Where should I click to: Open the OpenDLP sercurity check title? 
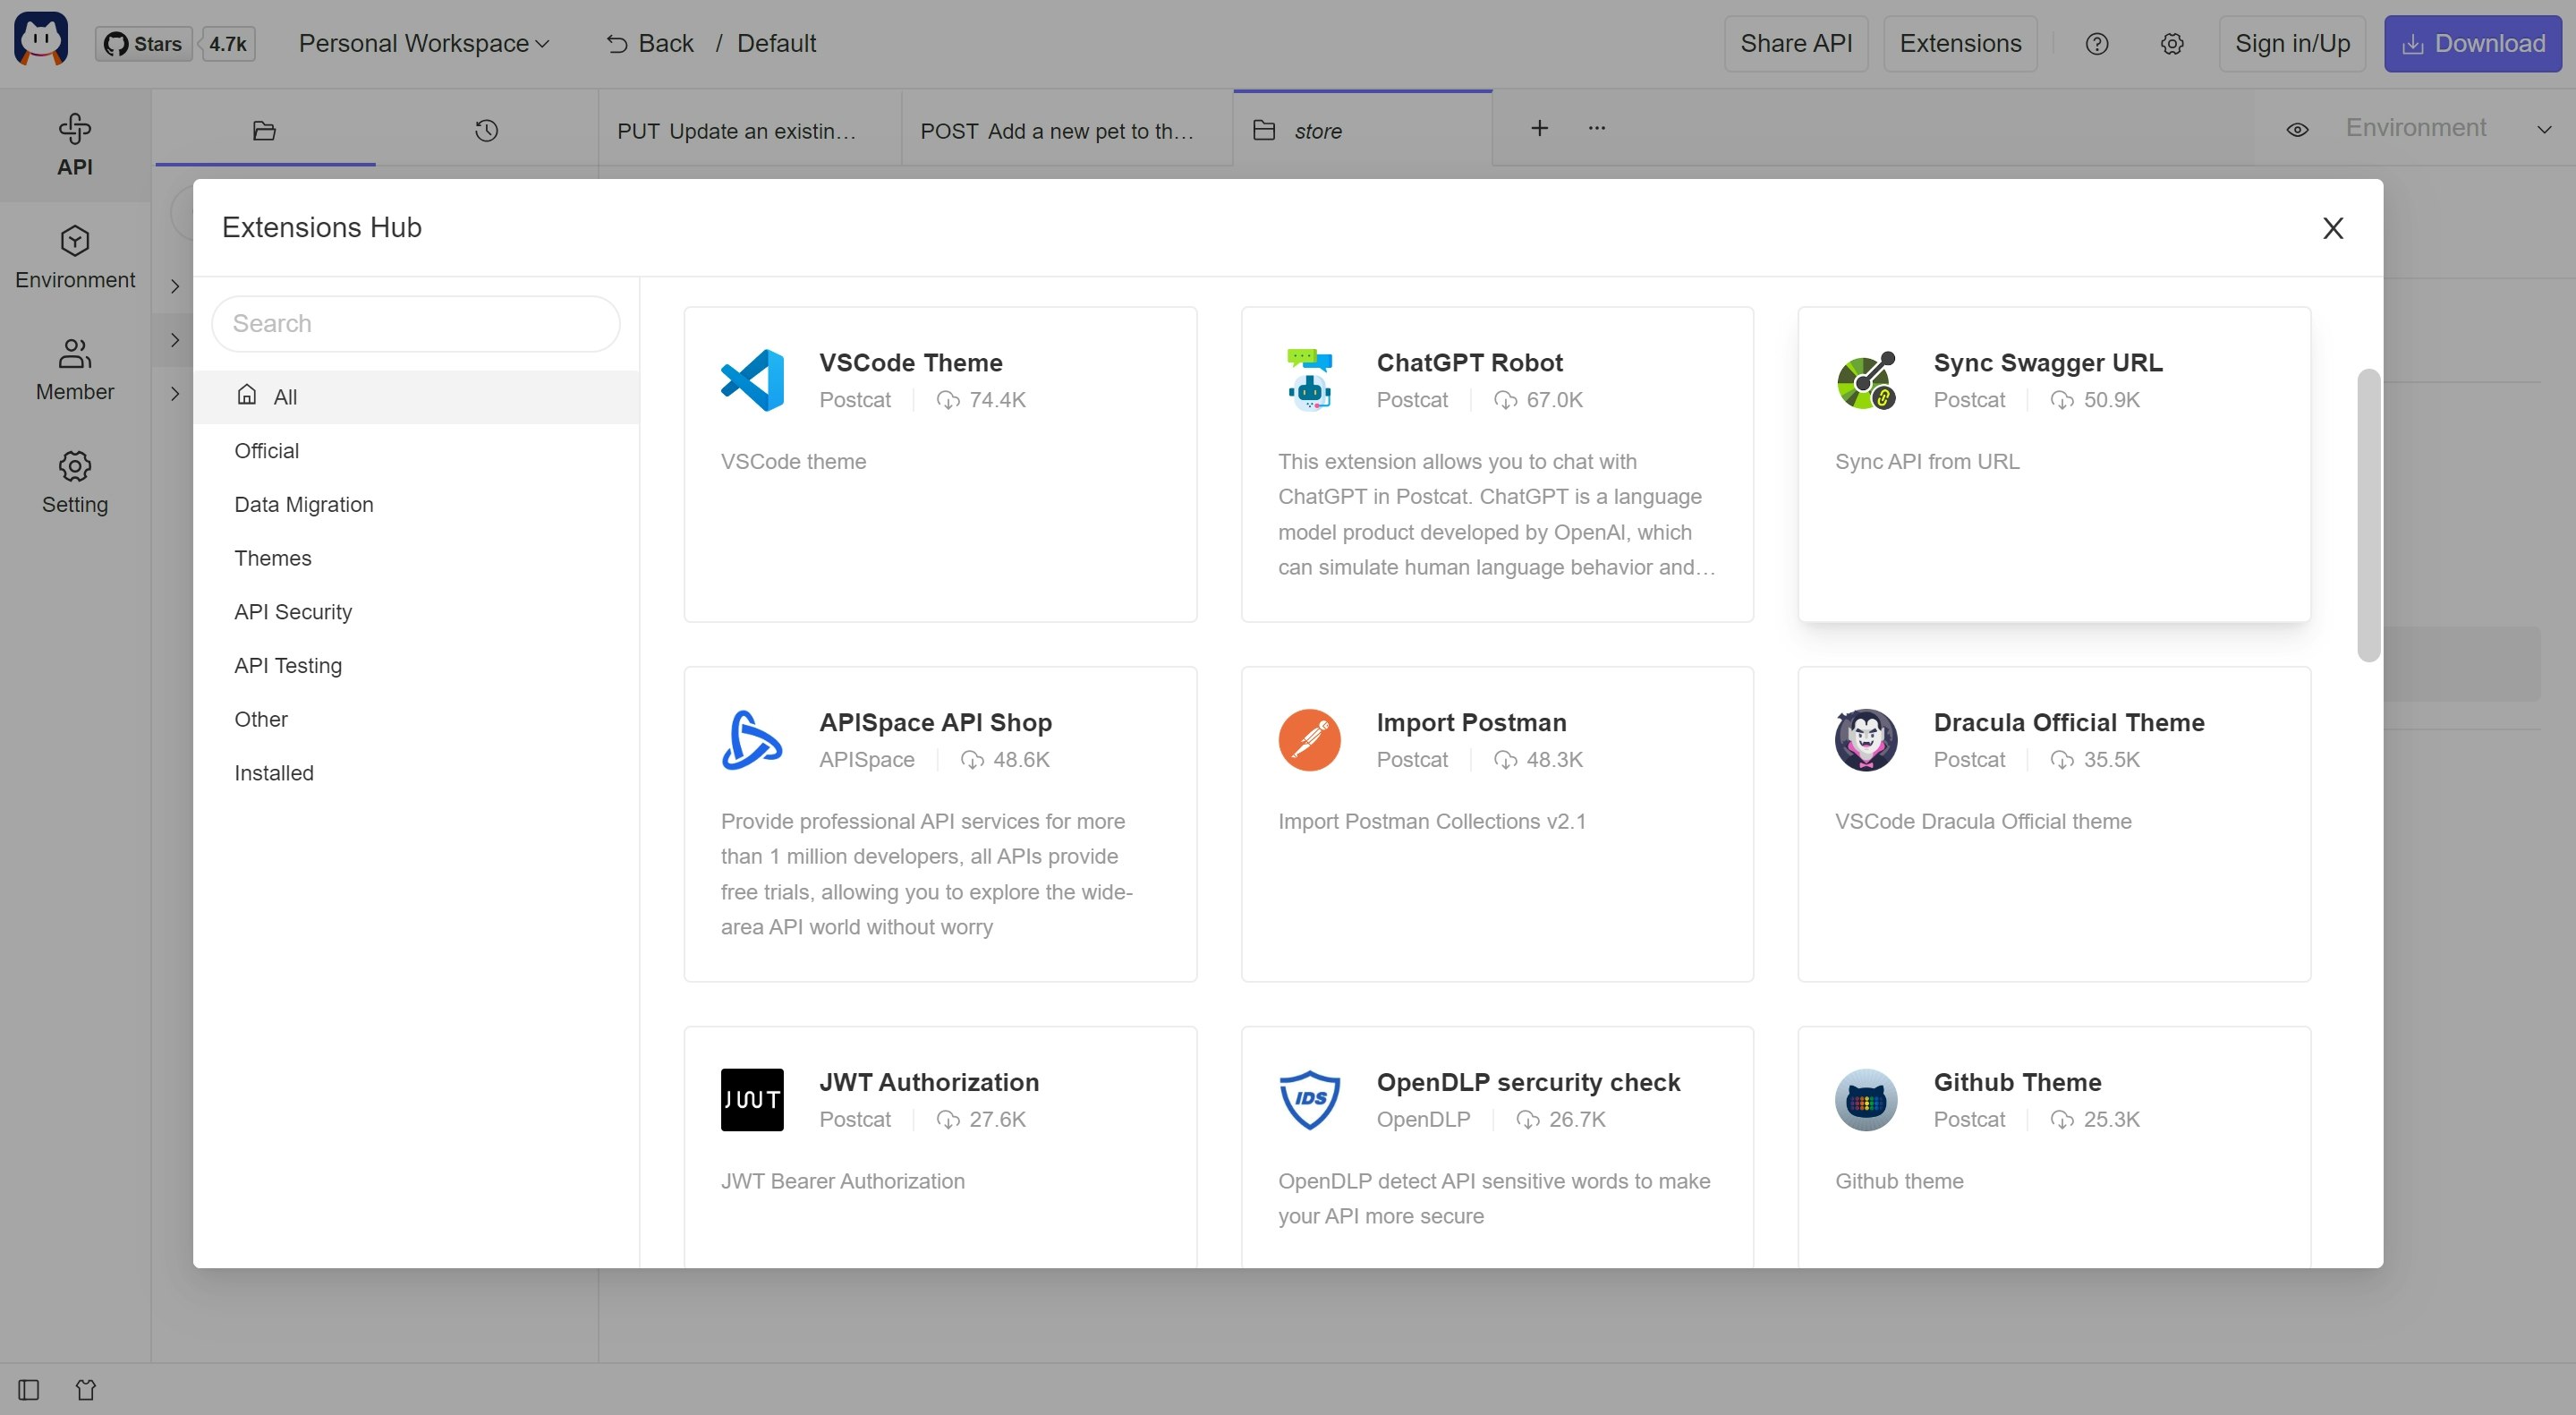point(1528,1083)
